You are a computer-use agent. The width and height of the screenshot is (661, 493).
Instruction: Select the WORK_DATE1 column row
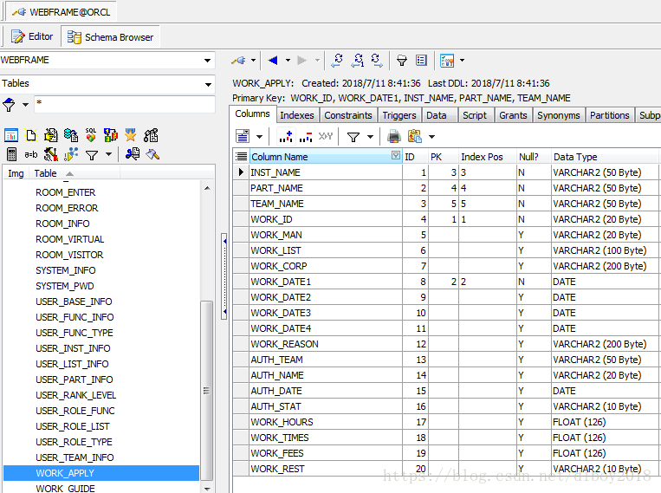pyautogui.click(x=446, y=282)
